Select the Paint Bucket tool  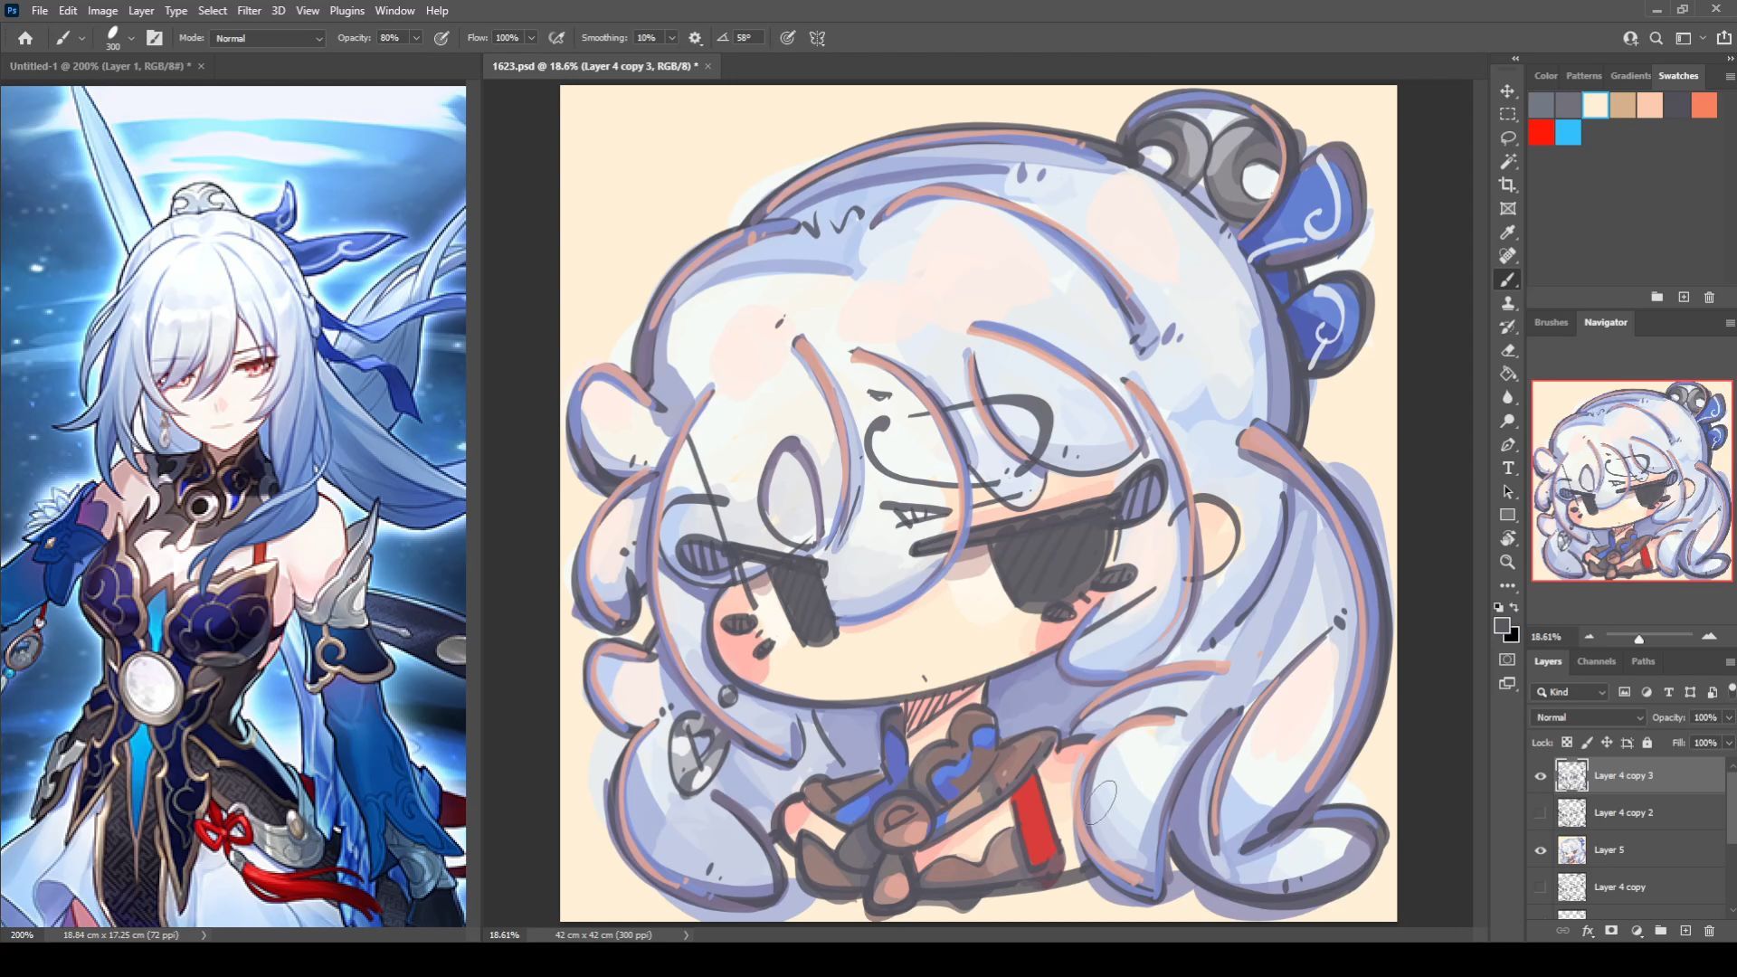(1507, 374)
